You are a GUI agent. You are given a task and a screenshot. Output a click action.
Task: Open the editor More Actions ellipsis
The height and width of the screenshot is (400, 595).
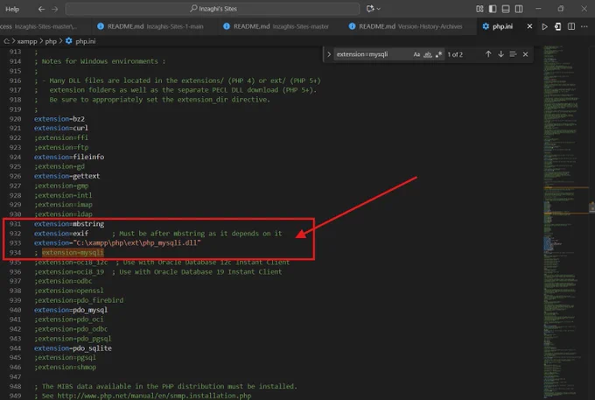click(584, 26)
